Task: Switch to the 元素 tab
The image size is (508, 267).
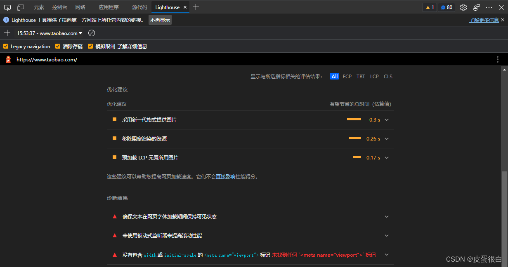Action: click(x=39, y=7)
